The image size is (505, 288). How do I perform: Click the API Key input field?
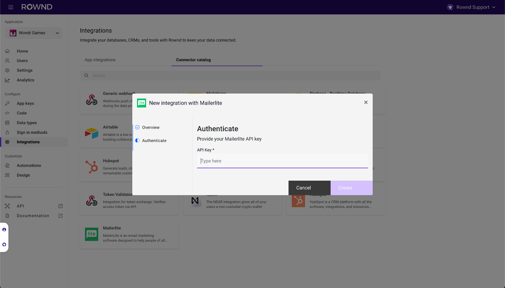coord(282,161)
